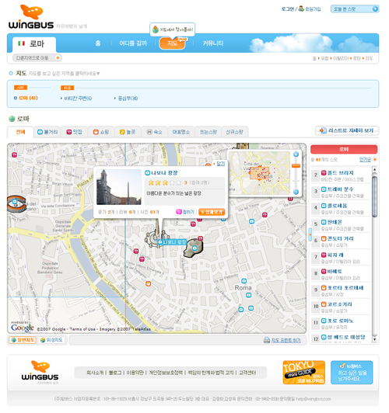Click the printer icon below the map
389x413 pixels.
(267, 340)
